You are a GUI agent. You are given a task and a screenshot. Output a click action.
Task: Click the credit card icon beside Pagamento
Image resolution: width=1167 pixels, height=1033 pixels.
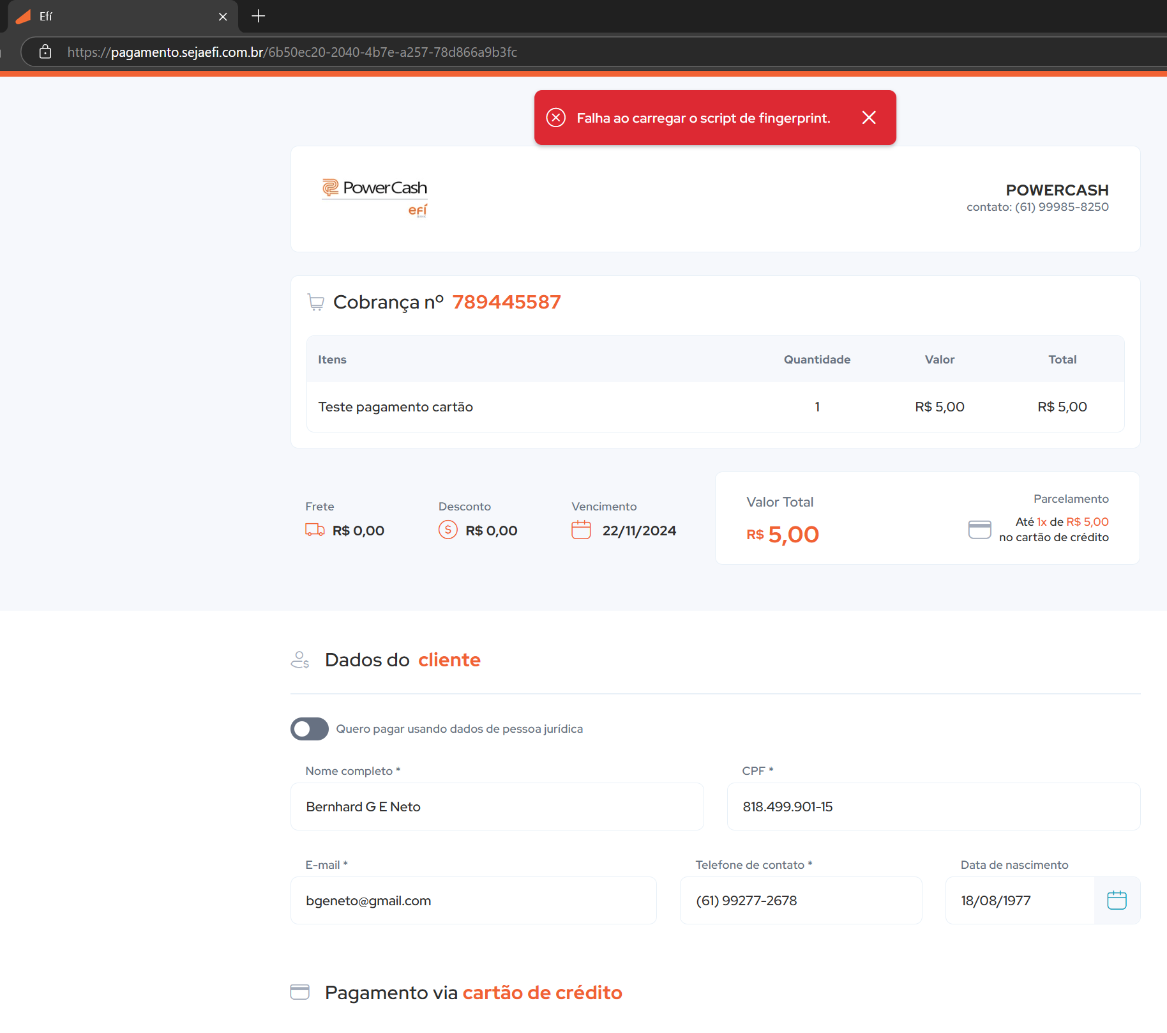pos(300,992)
